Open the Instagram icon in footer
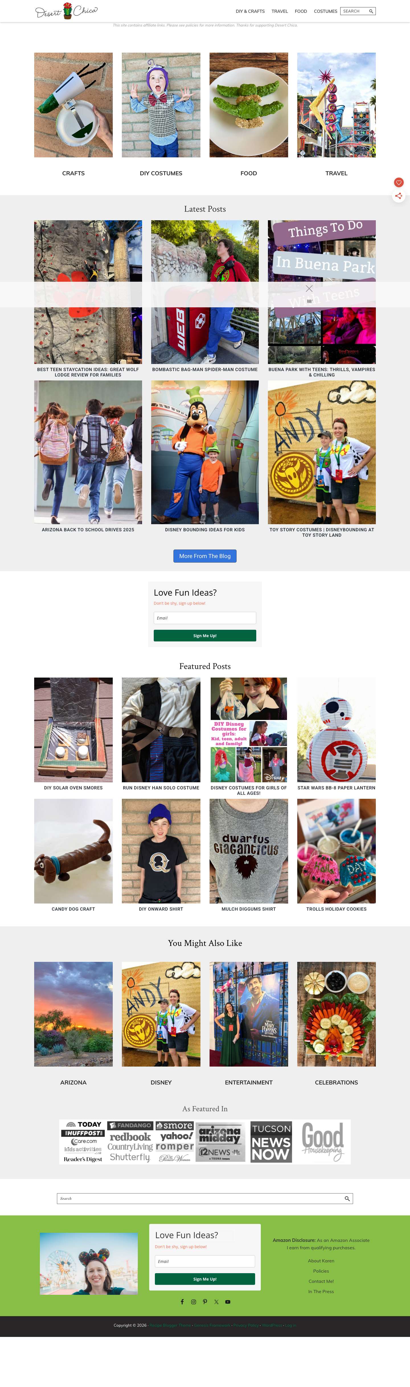 tap(193, 1302)
